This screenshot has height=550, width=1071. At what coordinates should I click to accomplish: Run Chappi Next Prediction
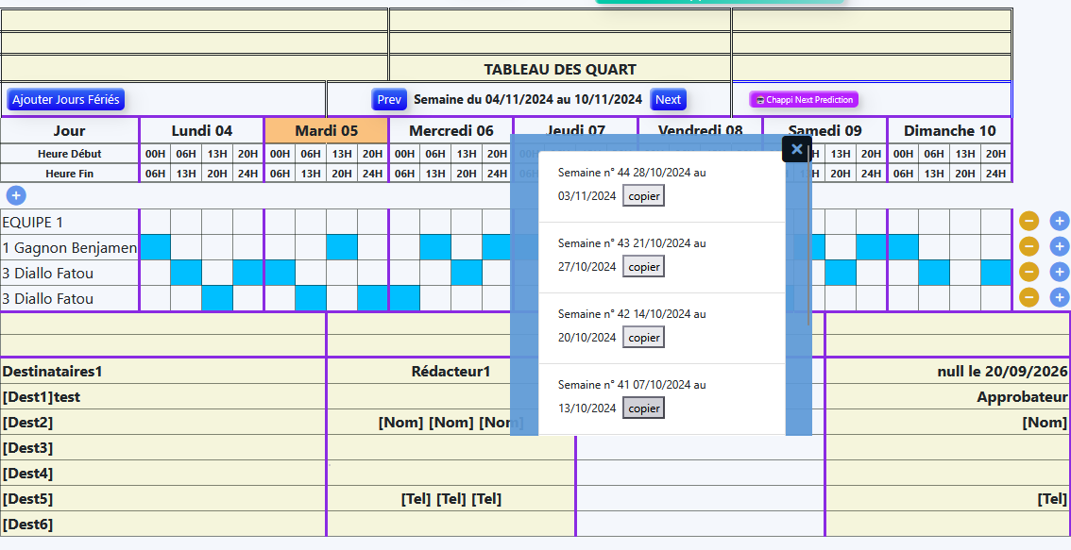(x=804, y=100)
